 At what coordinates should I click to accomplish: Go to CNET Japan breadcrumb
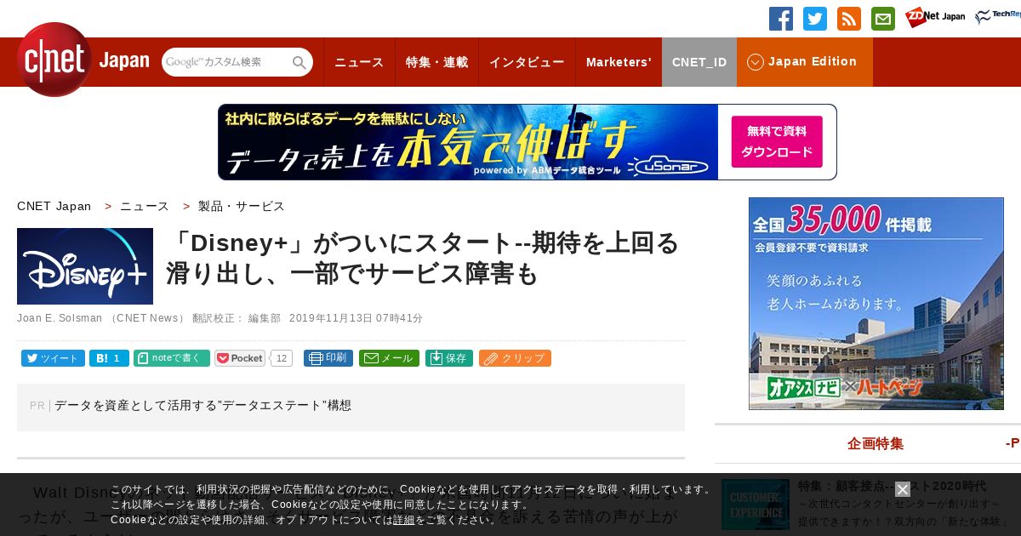tap(54, 206)
